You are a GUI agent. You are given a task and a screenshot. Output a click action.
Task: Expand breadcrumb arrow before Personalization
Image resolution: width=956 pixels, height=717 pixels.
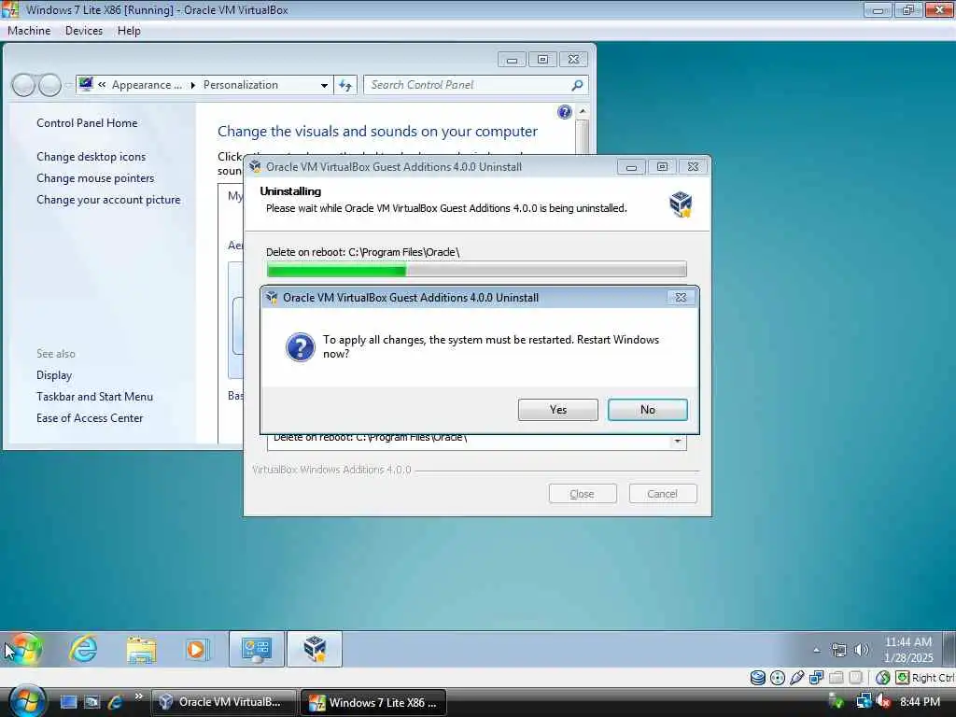(x=192, y=85)
